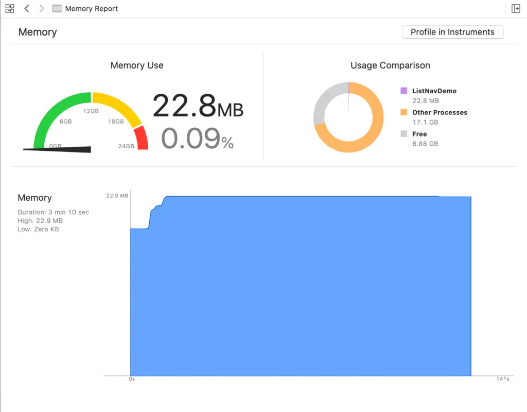Click the blue memory graph area
This screenshot has height=412, width=527.
coord(301,286)
